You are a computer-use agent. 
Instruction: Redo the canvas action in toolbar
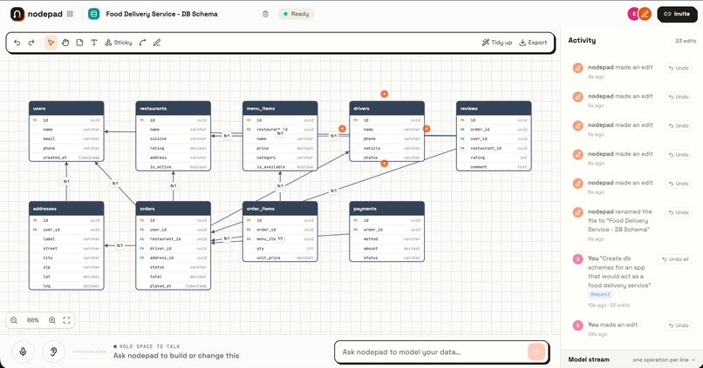pyautogui.click(x=31, y=43)
